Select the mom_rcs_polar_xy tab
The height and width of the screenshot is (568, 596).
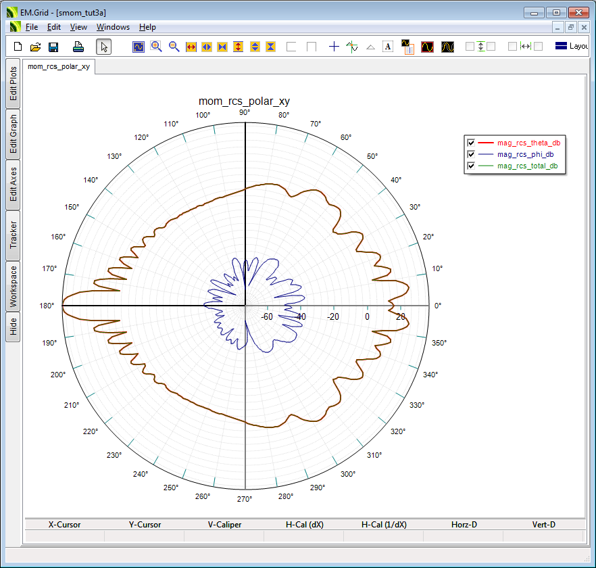coord(59,66)
